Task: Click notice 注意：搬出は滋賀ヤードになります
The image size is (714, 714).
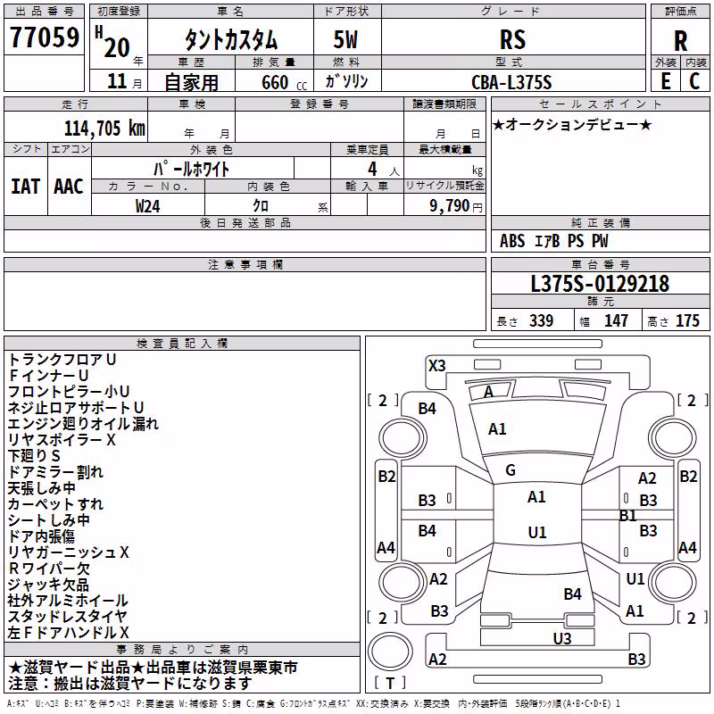Action: point(129,684)
